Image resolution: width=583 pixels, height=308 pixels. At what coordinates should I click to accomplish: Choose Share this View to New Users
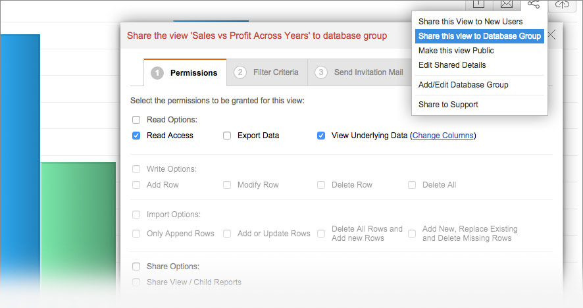470,22
